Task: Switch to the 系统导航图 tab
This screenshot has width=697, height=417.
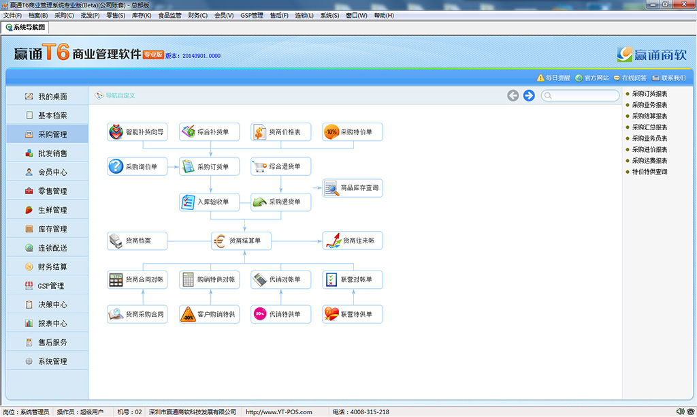Action: point(26,27)
